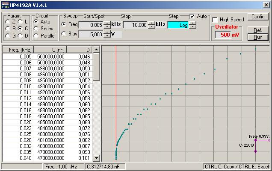This screenshot has width=272, height=171.
Task: Select the D parameter radio button
Action: coord(20,36)
